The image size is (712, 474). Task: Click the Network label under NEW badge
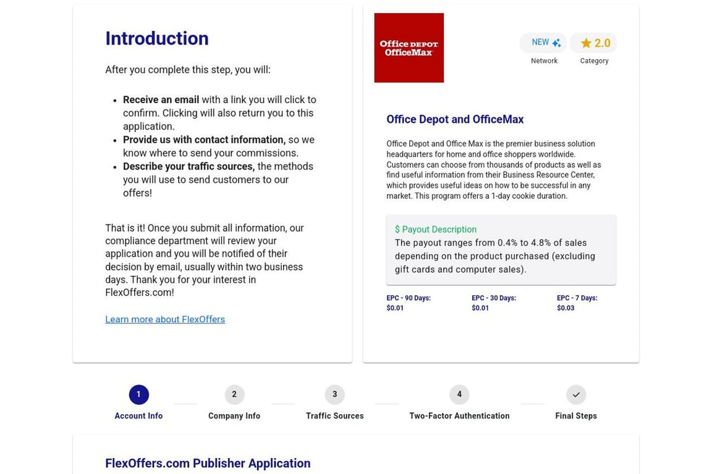tap(544, 60)
